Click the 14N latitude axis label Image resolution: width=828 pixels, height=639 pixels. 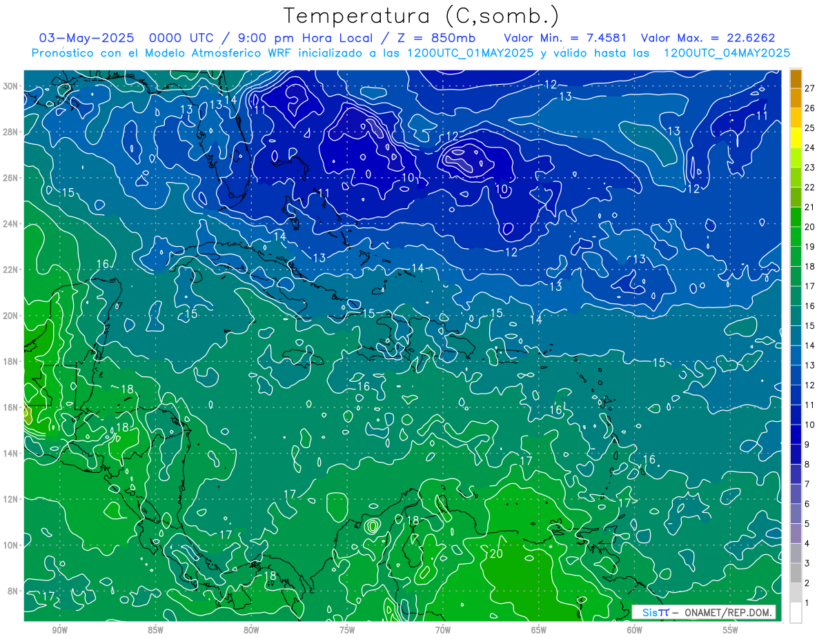click(x=12, y=453)
